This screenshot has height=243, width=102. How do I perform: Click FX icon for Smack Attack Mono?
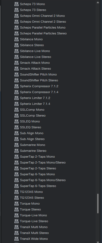pyautogui.click(x=17, y=63)
